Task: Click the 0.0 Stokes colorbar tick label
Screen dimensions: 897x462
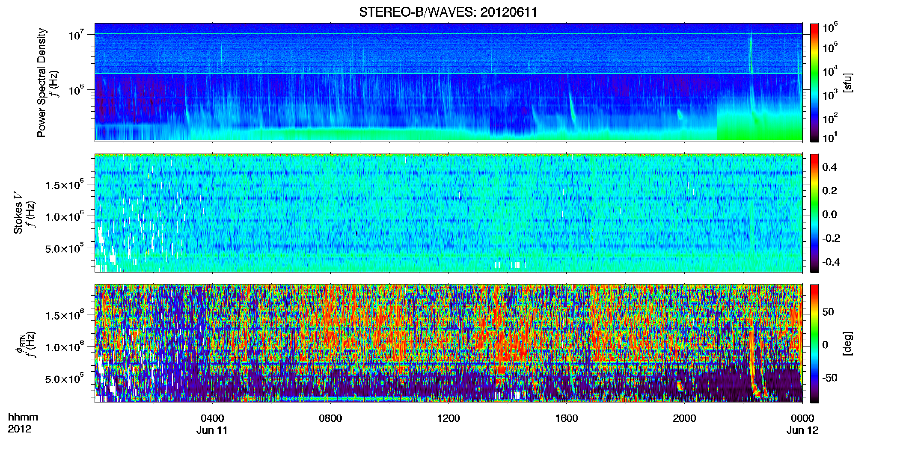Action: coord(829,214)
